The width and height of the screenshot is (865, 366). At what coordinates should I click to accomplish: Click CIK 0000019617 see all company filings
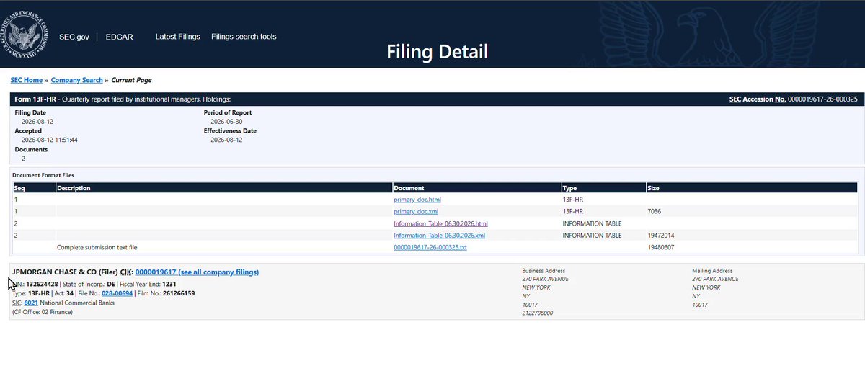(197, 272)
